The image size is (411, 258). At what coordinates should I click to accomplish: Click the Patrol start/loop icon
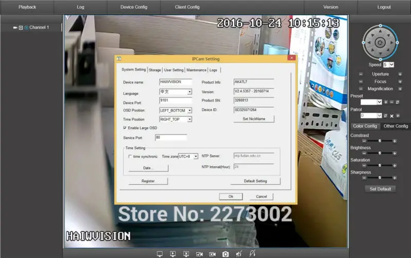[386, 115]
